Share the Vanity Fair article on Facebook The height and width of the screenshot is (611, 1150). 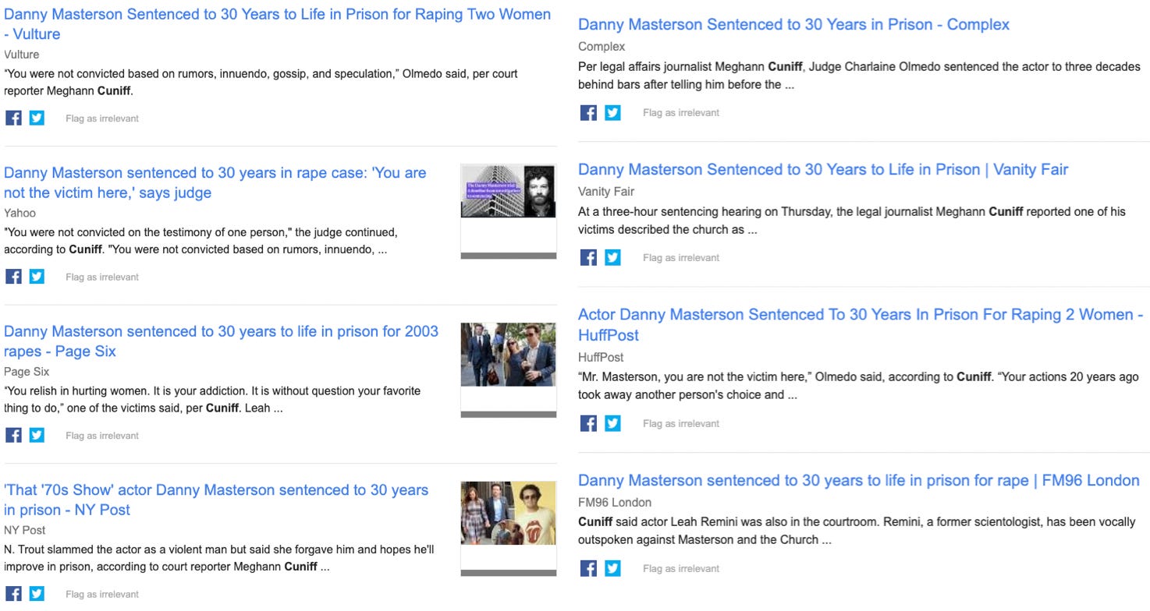(588, 257)
